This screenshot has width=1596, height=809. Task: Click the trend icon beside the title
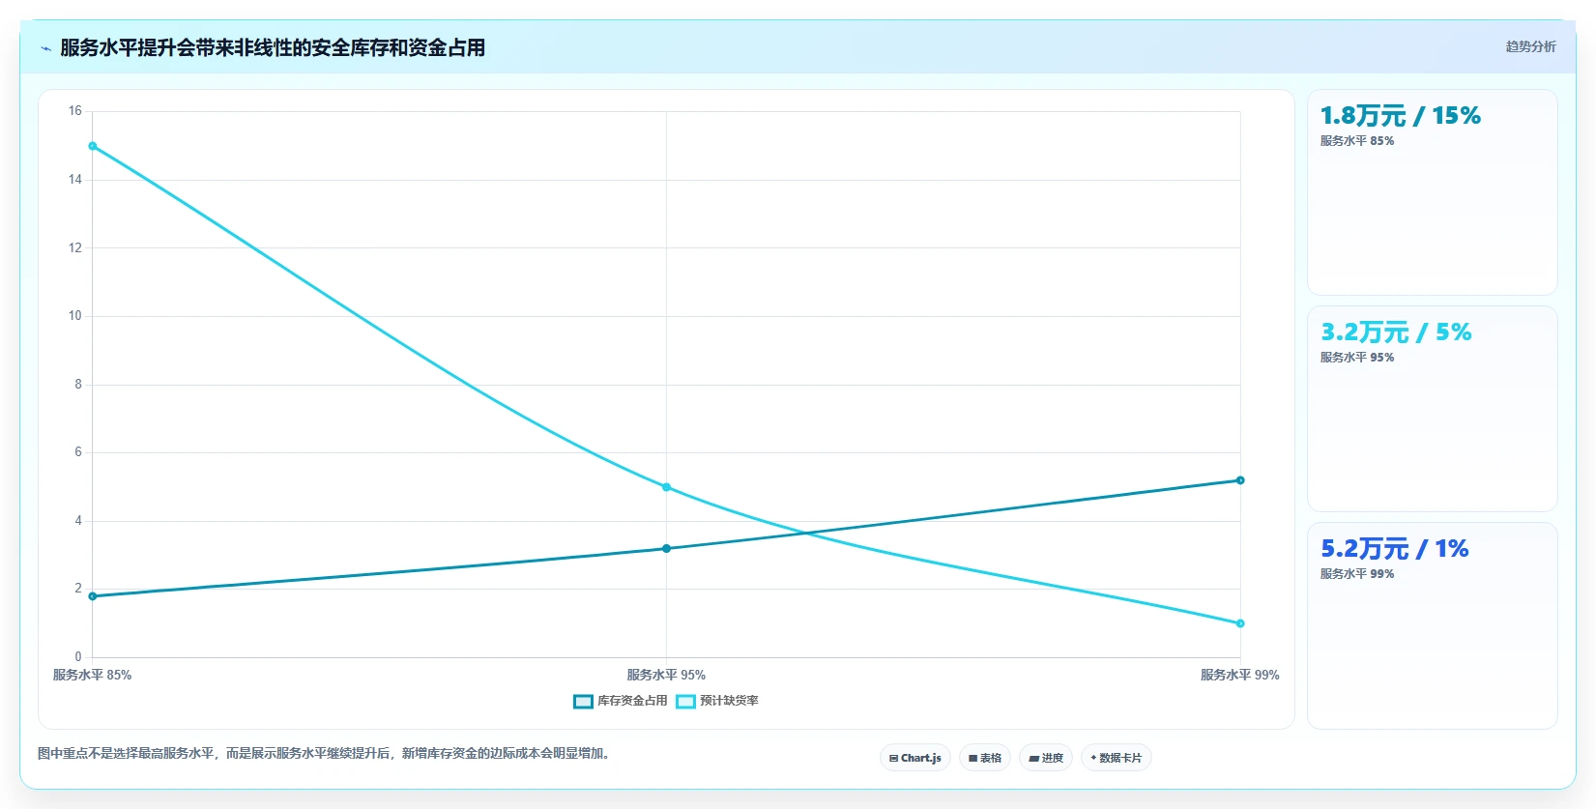(x=45, y=48)
